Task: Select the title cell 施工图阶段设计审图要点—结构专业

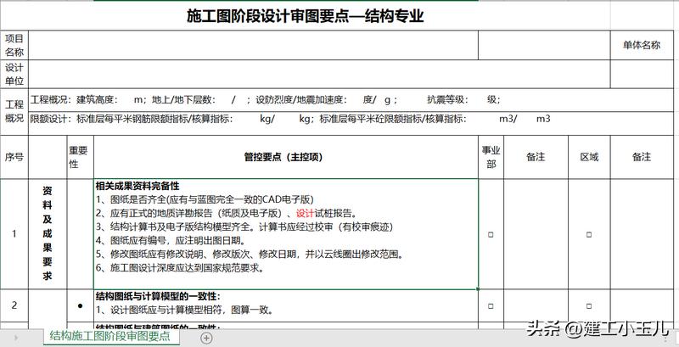Action: [x=306, y=16]
